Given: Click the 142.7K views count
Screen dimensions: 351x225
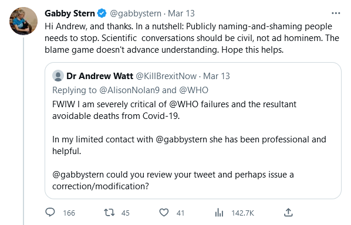Looking at the screenshot, I should [x=242, y=213].
